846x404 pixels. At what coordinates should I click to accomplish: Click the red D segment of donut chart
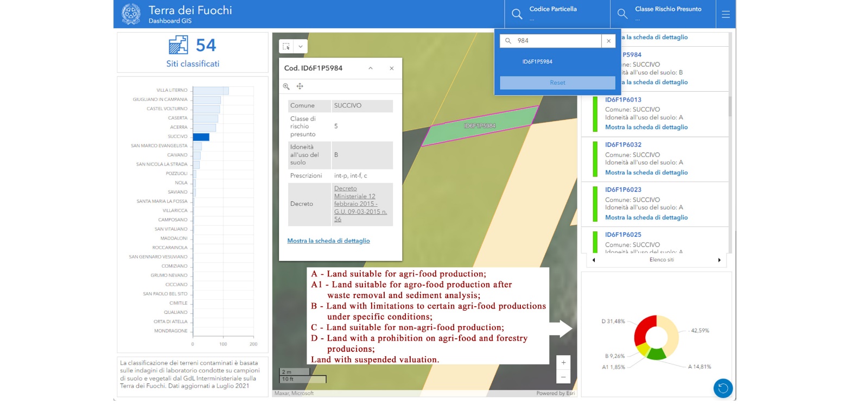click(644, 329)
